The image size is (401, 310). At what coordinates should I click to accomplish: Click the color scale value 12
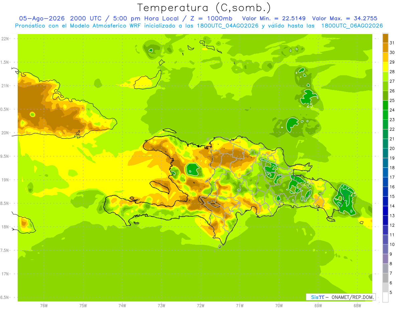(x=392, y=225)
